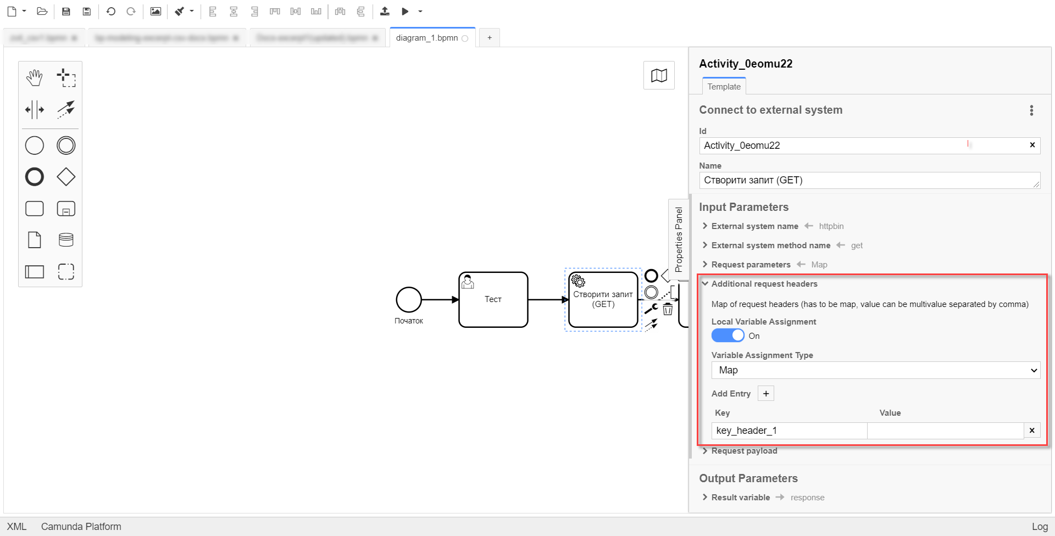
Task: Create a new diagram file
Action: [12, 11]
